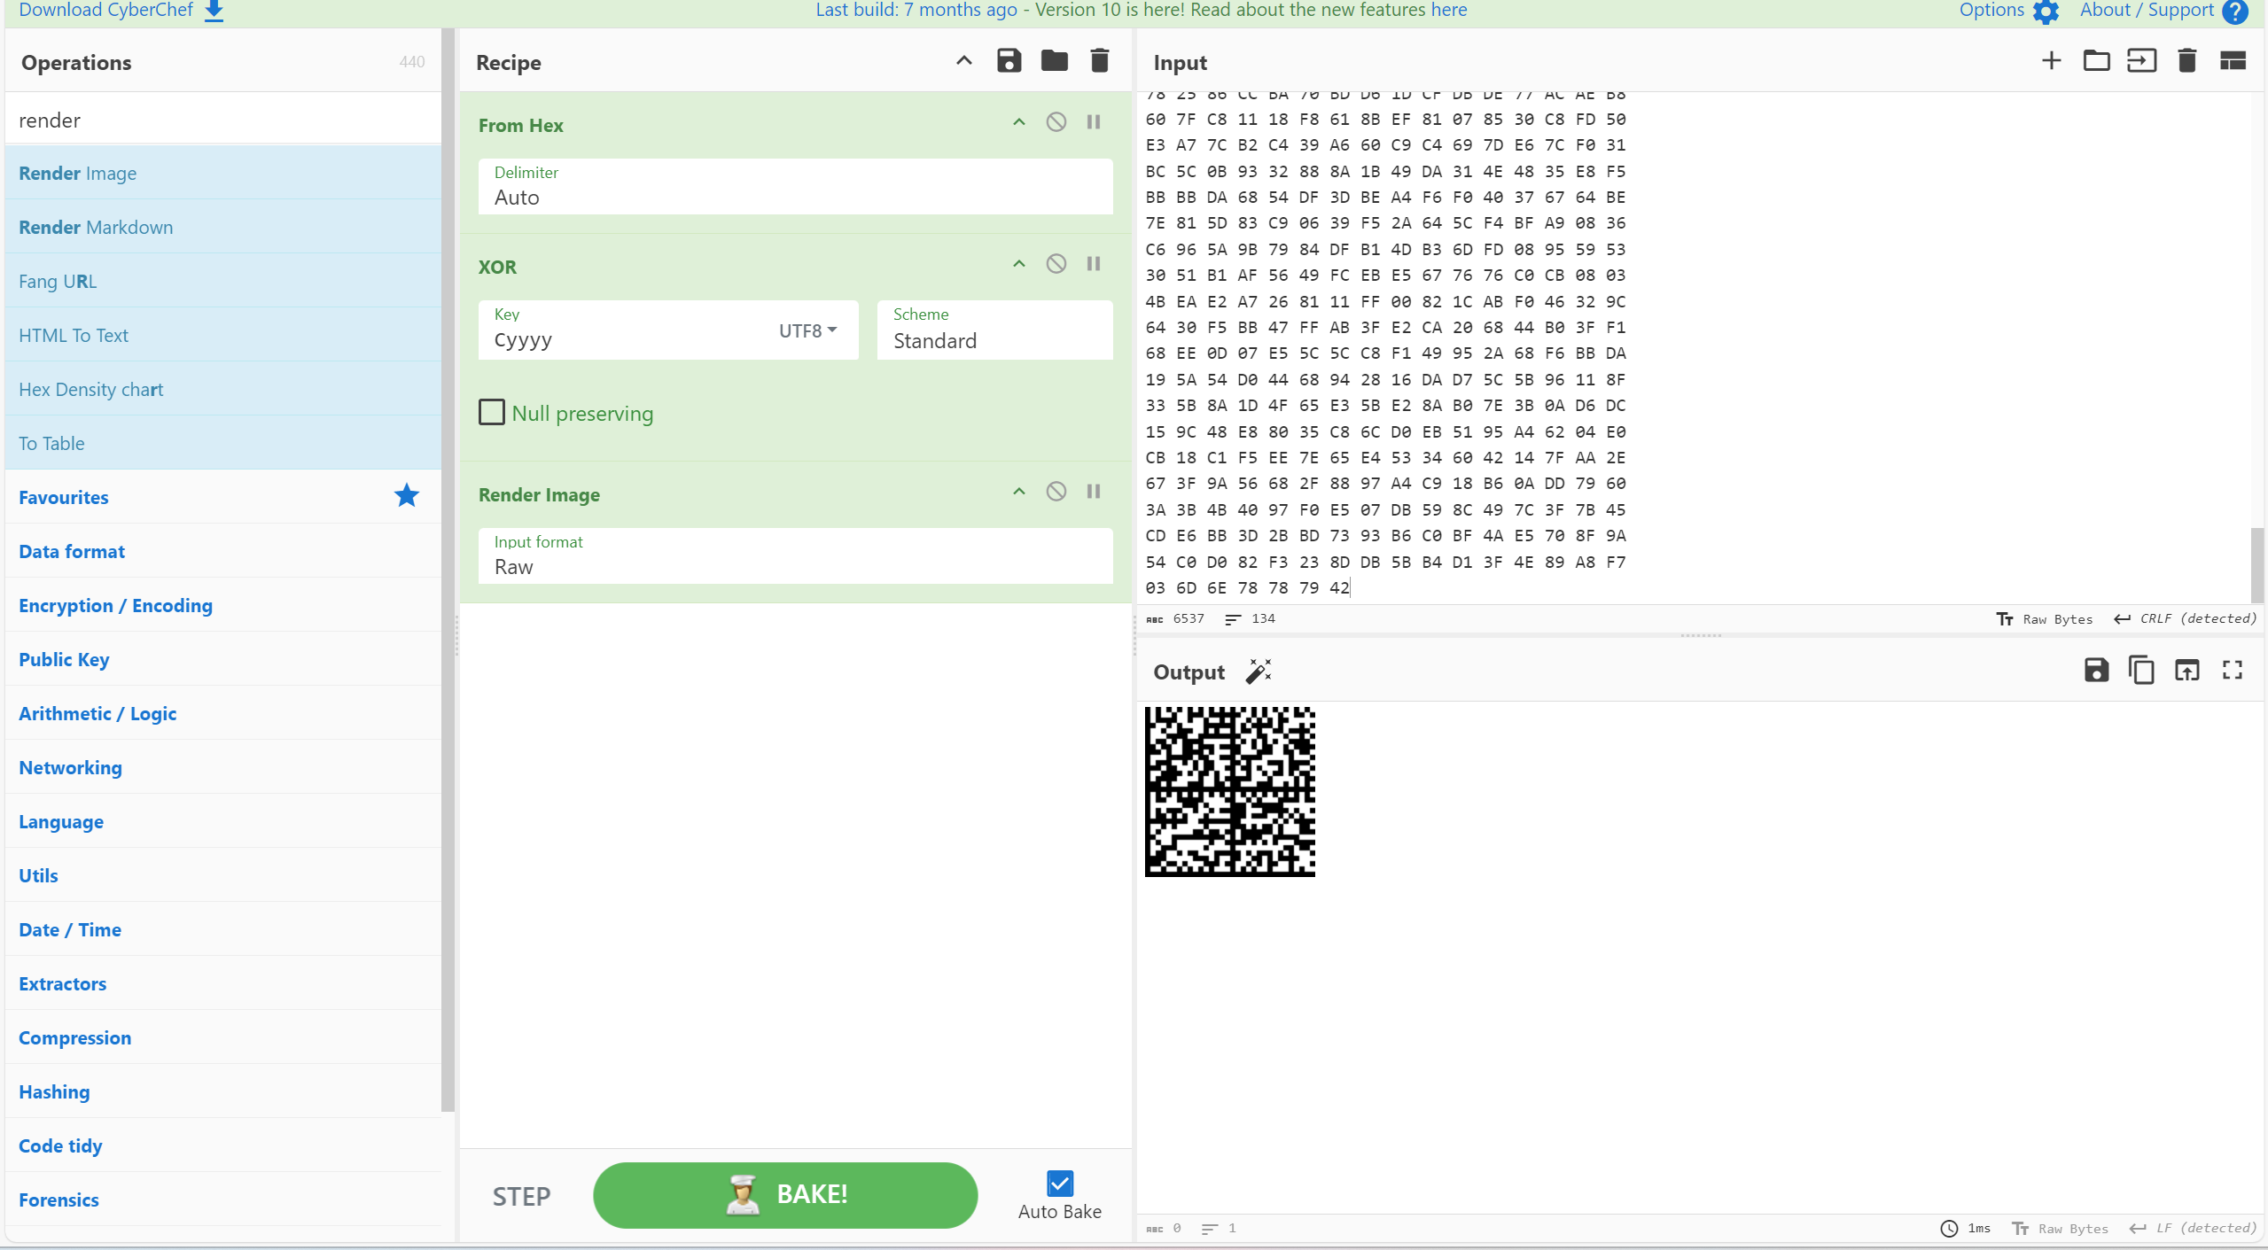
Task: Clear recipe with trash icon
Action: pos(1099,61)
